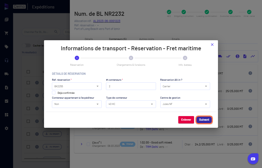Switch to the Autres coûts tab
Screen dimensions: 262x168
(146, 39)
